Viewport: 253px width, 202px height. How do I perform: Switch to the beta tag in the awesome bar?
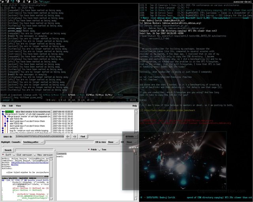point(8,2)
